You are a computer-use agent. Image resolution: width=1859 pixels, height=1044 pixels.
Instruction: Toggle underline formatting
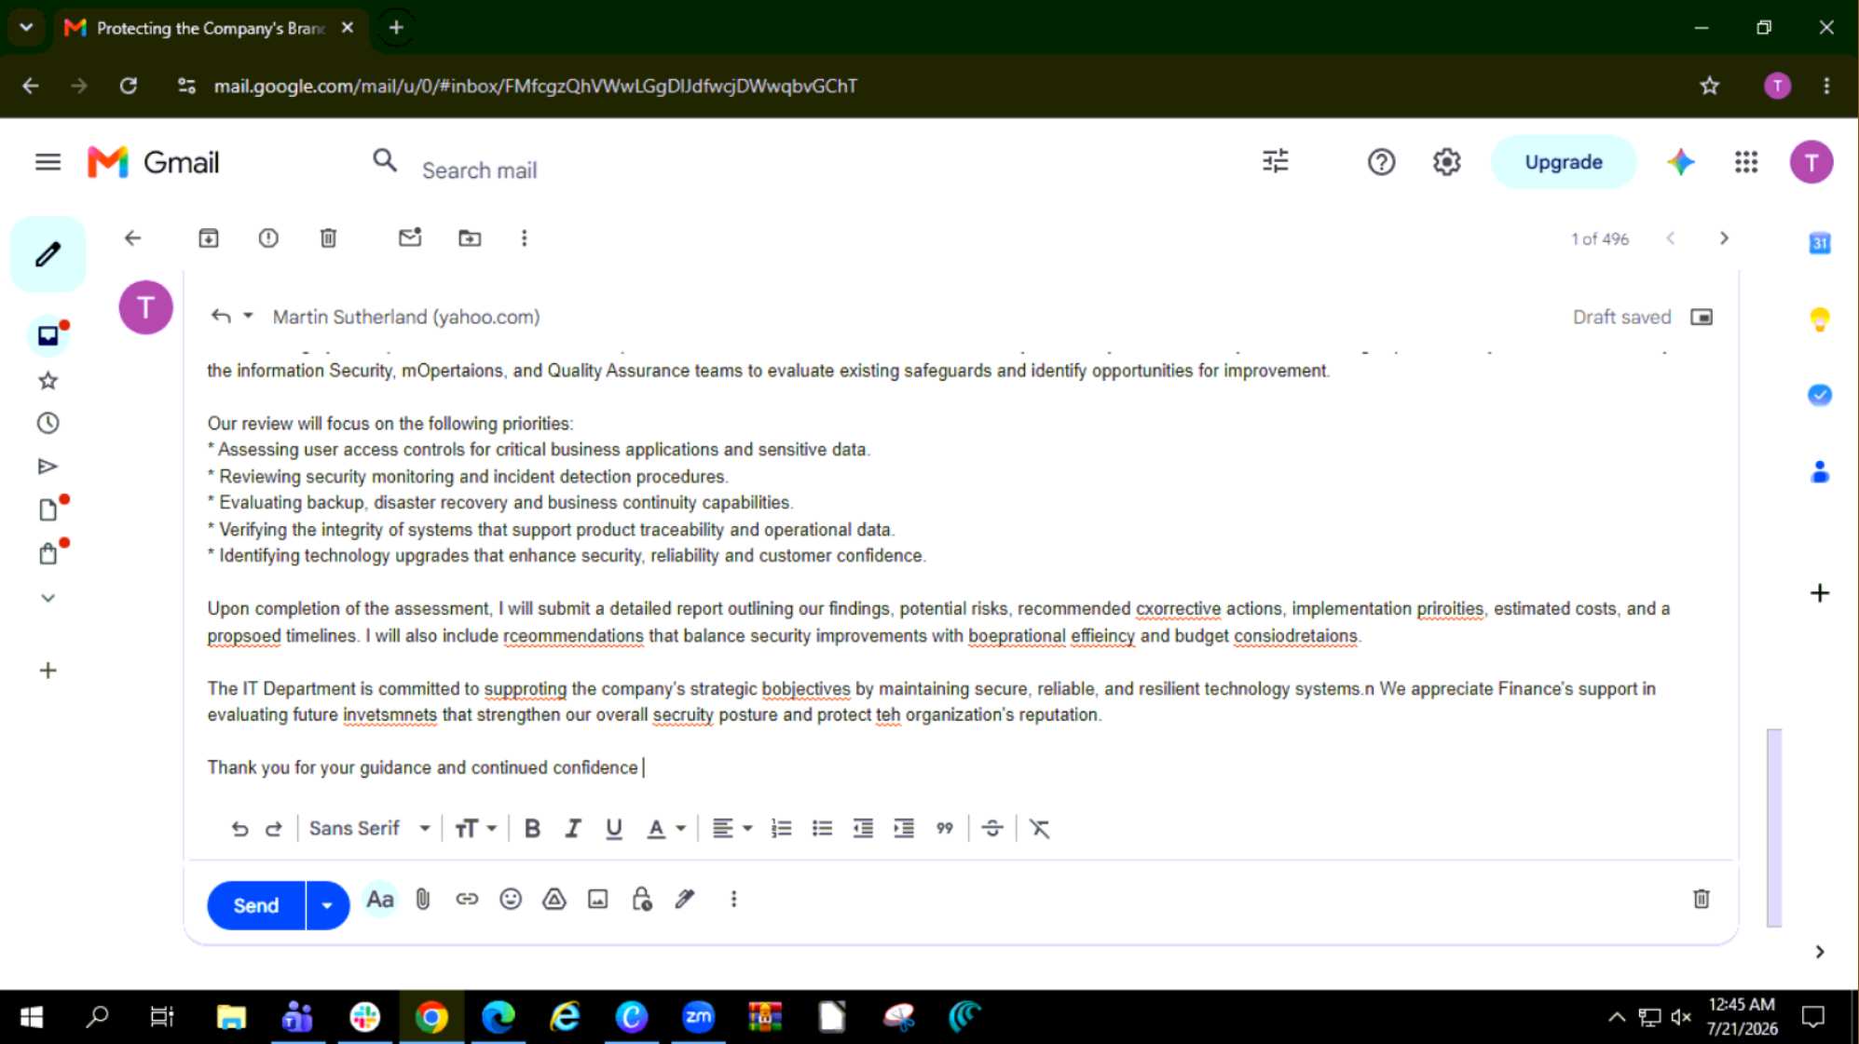point(613,828)
